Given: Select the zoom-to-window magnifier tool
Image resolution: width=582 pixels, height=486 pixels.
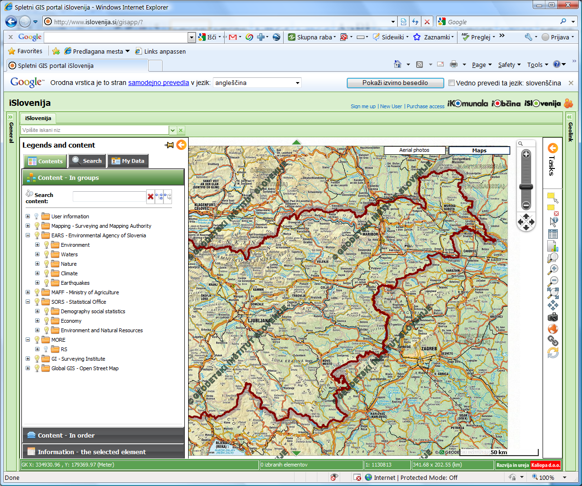Looking at the screenshot, I should click(x=553, y=258).
